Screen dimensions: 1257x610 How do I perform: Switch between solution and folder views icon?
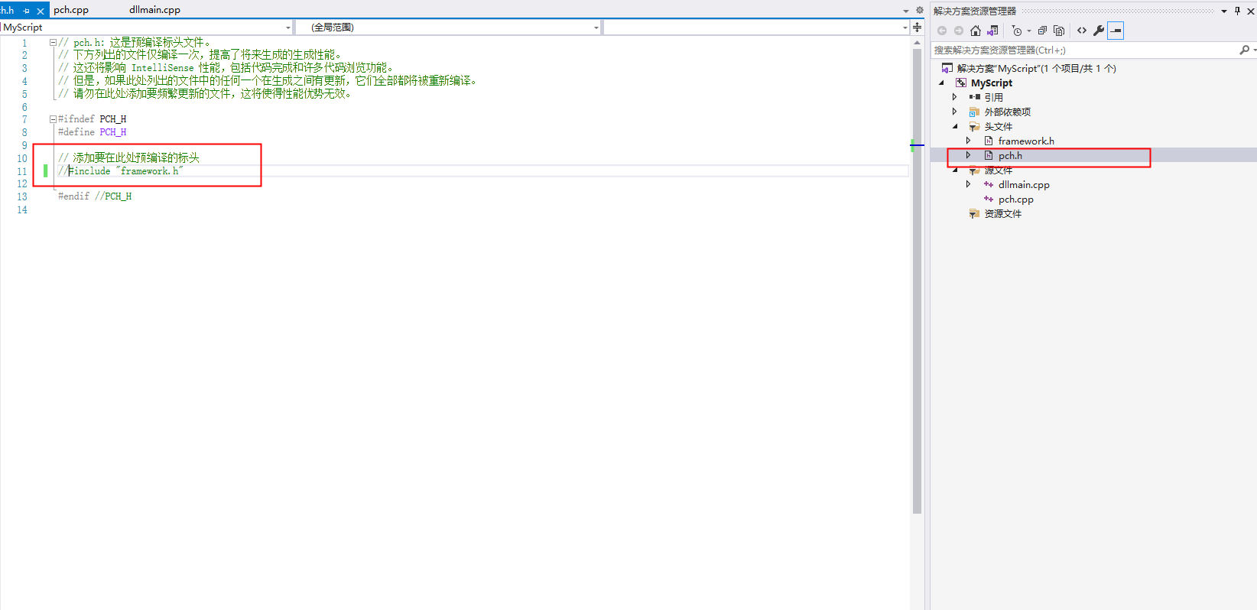point(992,31)
